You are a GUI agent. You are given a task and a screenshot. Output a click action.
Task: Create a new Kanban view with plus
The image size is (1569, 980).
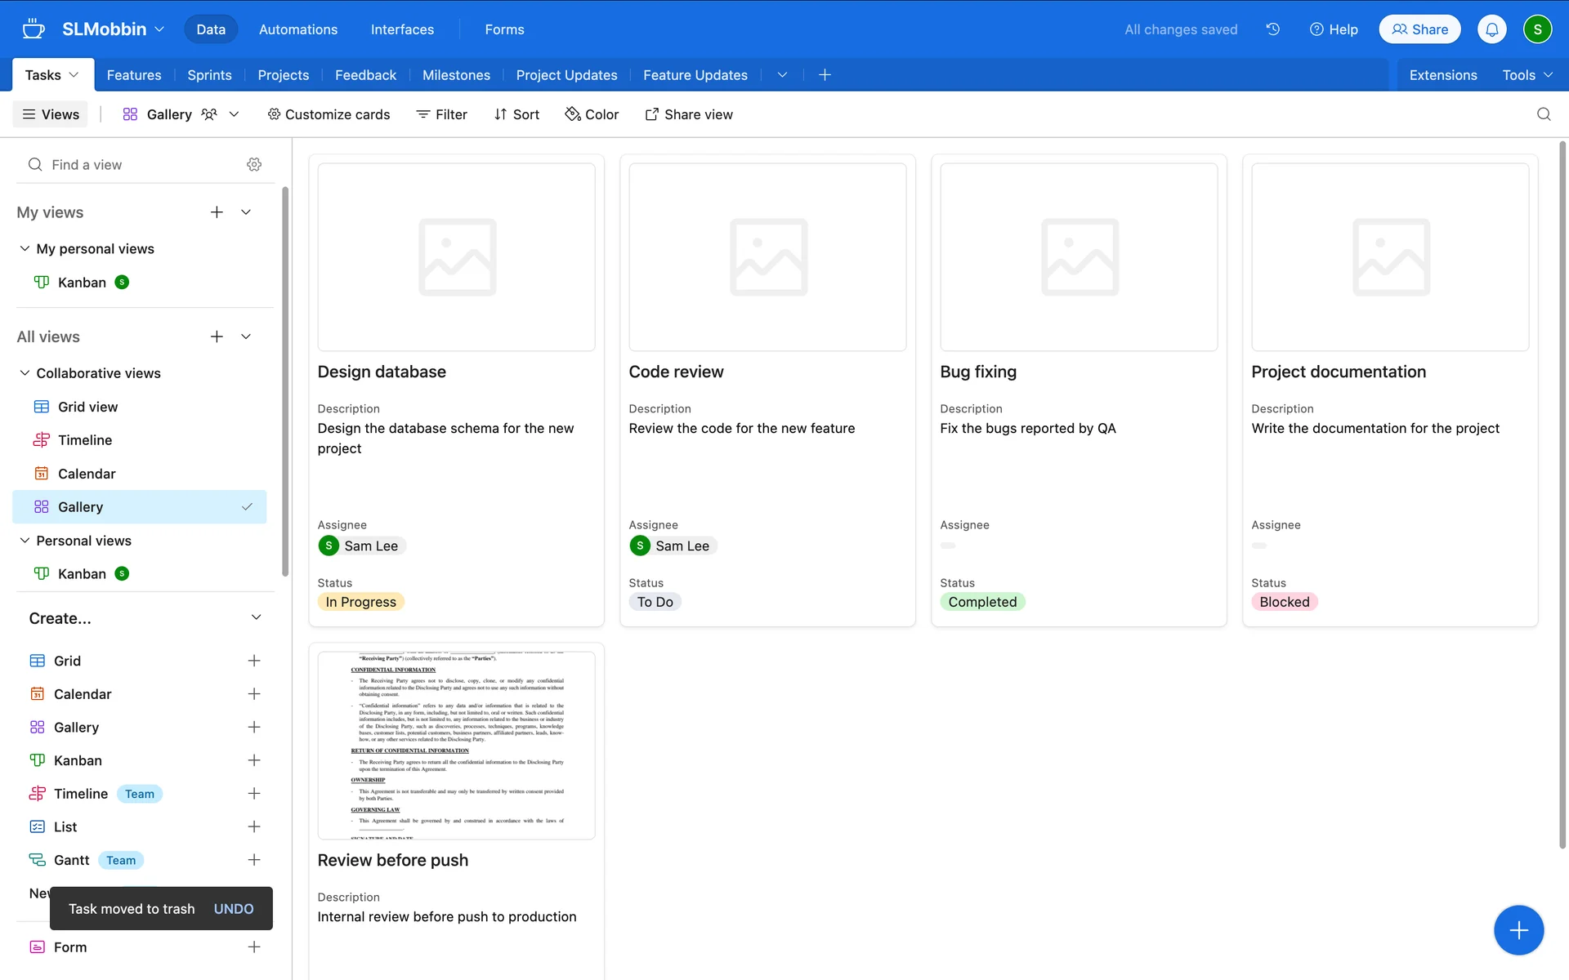254,760
